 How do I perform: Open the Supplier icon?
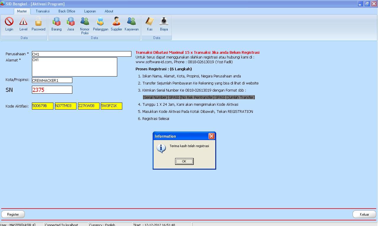coord(116,24)
